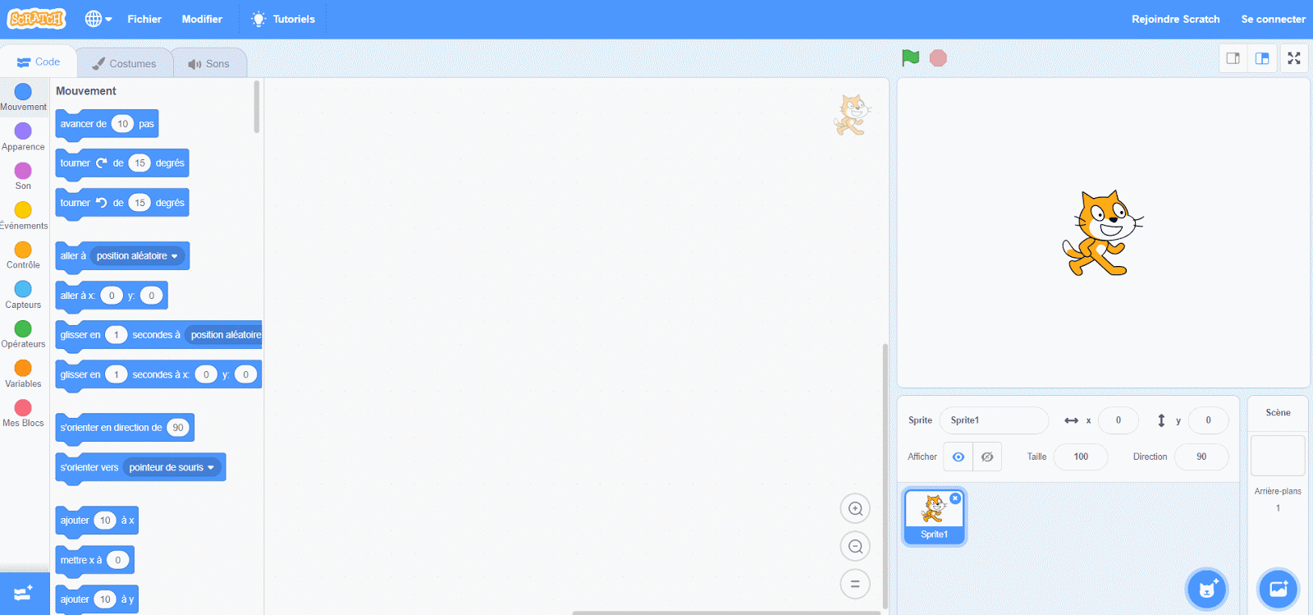The width and height of the screenshot is (1313, 615).
Task: Click seconds value in 'glisser en secondes à x'
Action: coord(116,374)
